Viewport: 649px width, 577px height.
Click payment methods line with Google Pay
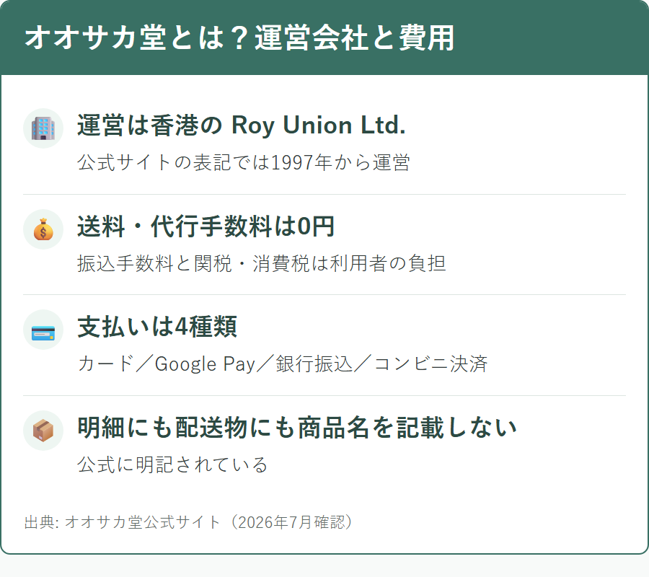[282, 364]
